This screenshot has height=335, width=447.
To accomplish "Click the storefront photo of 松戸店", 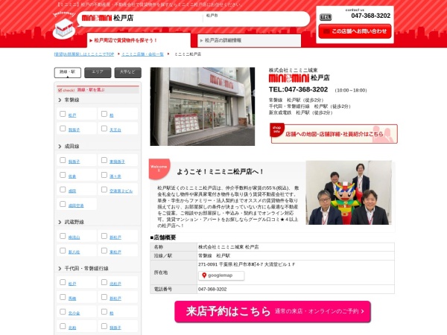I will pyautogui.click(x=203, y=106).
